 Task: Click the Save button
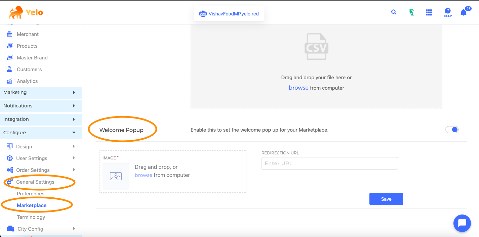click(x=386, y=199)
